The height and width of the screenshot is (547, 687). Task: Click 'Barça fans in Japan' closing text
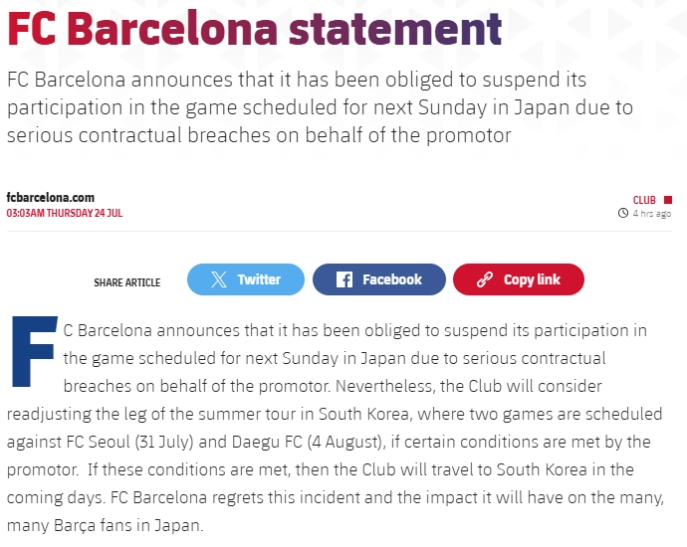click(x=127, y=525)
